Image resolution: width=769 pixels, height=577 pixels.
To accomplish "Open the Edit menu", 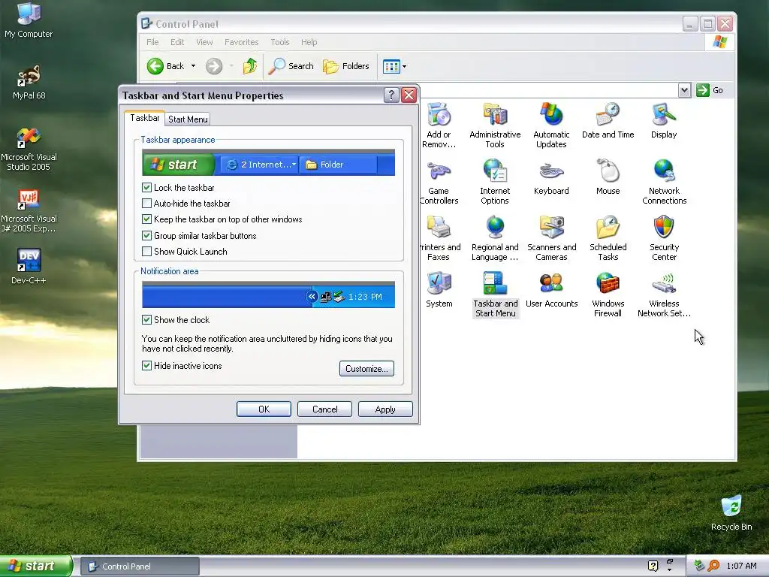I will click(x=177, y=42).
